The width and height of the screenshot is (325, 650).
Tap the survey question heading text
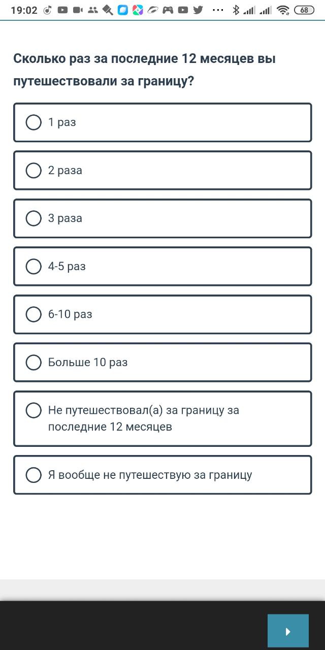(x=144, y=70)
